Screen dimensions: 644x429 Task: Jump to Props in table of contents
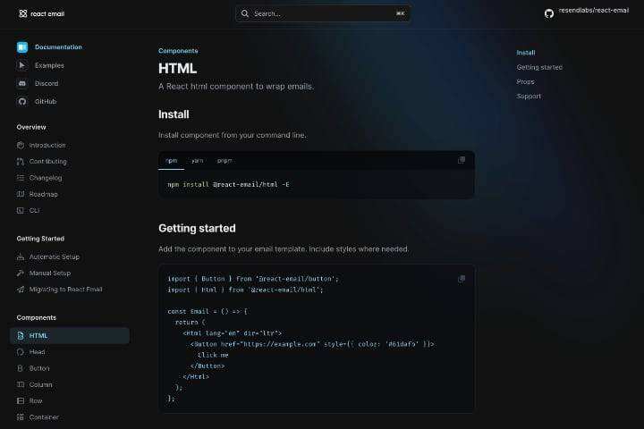click(x=525, y=81)
